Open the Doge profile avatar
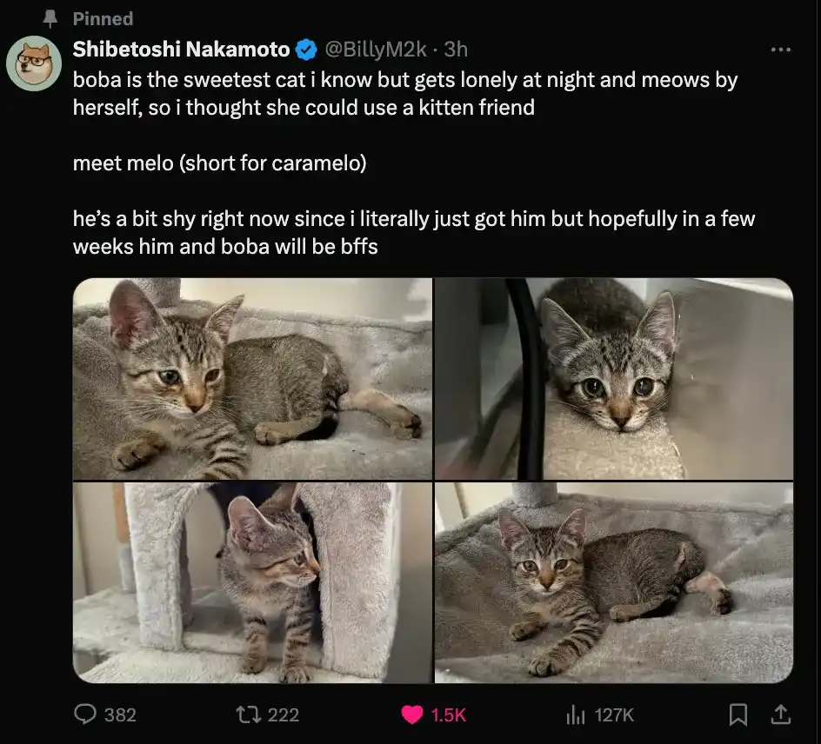Screen dimensions: 821x744 pyautogui.click(x=34, y=63)
